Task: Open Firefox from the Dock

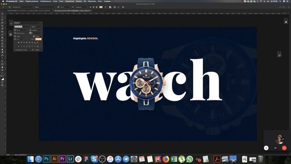Action: pos(166,159)
